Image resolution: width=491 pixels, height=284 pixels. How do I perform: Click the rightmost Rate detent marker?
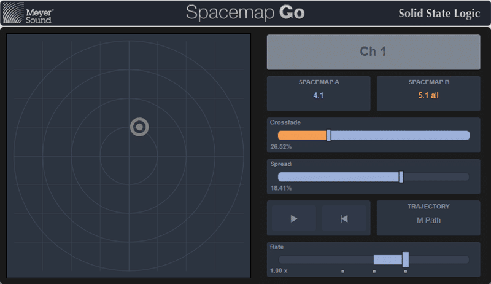(x=405, y=271)
